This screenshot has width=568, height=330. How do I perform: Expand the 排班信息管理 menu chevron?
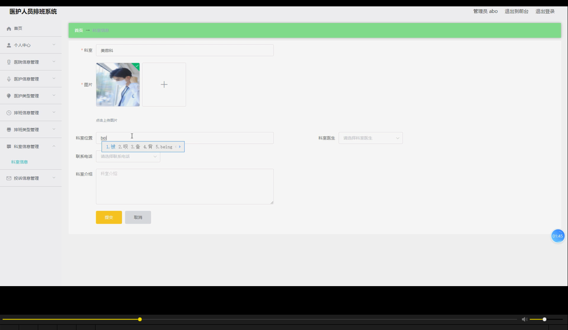point(54,112)
